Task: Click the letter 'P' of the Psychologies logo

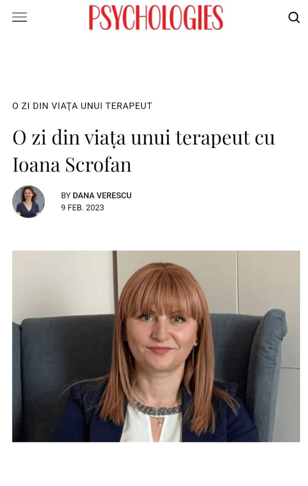Action: (94, 17)
